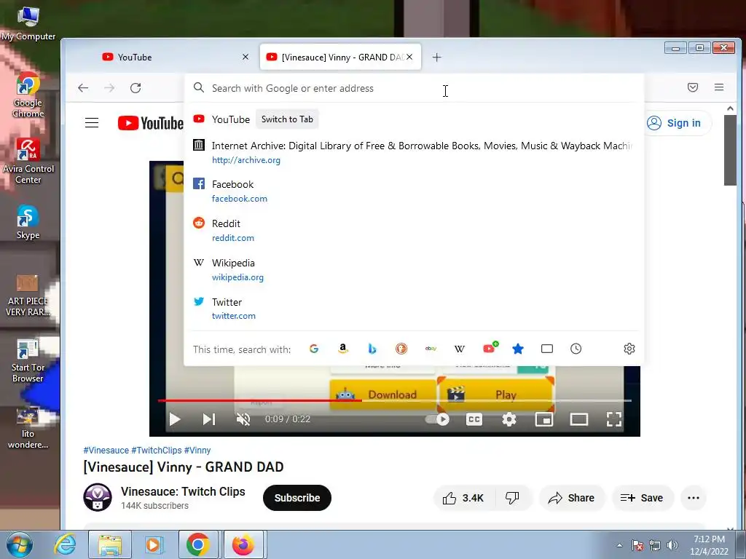The width and height of the screenshot is (746, 559).
Task: Choose Twitter suggestion
Action: [x=413, y=309]
